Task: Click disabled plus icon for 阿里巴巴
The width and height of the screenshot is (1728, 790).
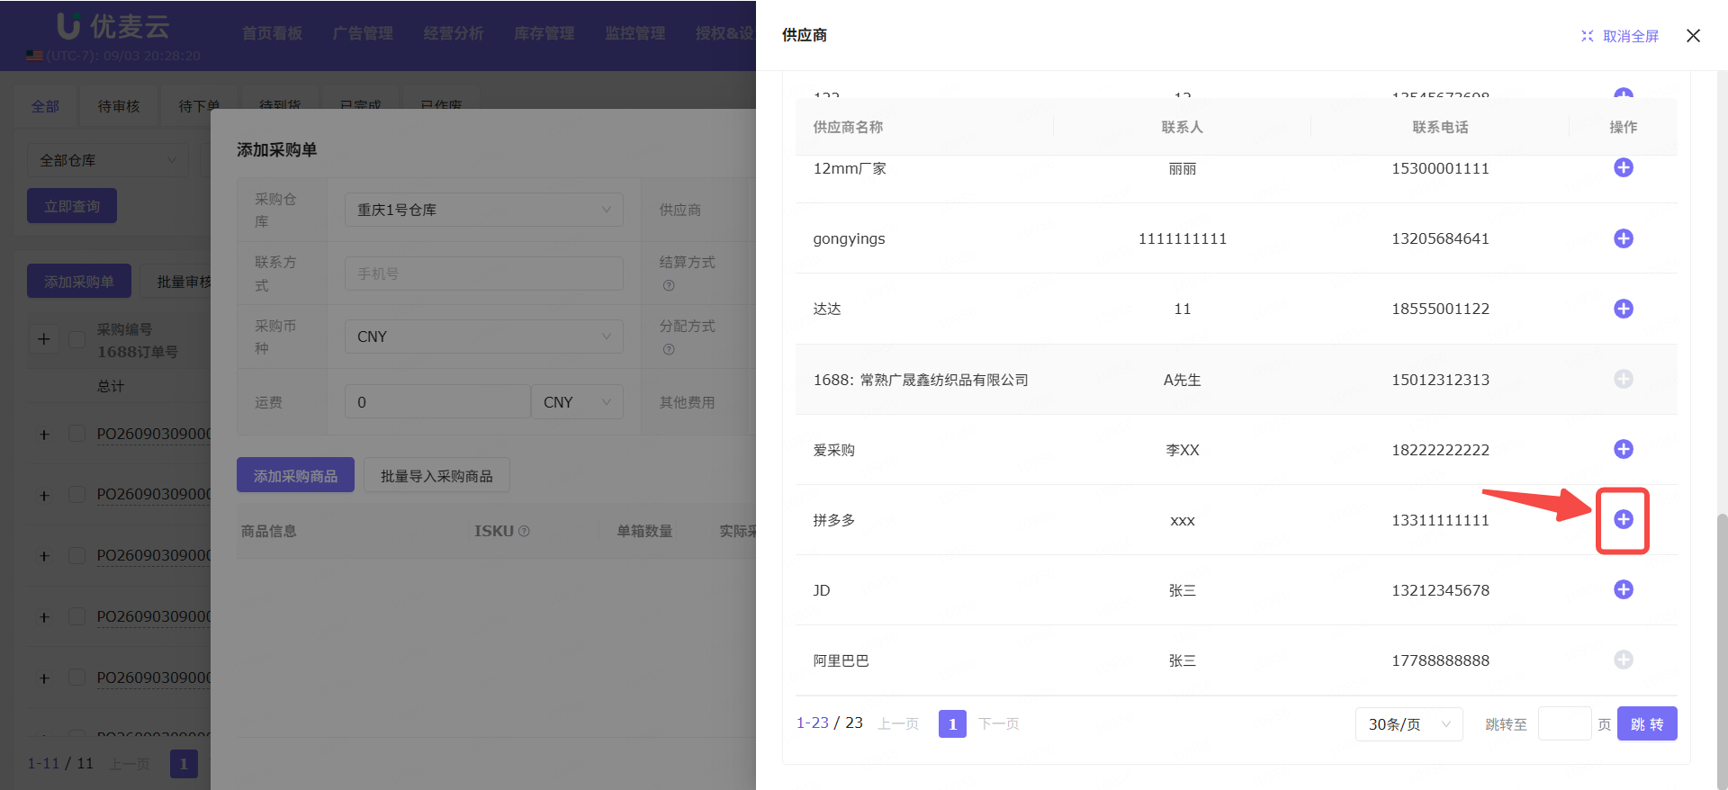Action: (1623, 660)
